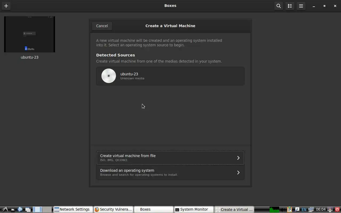
Task: Click the show desktop windows icon in taskbar
Action: click(28, 210)
